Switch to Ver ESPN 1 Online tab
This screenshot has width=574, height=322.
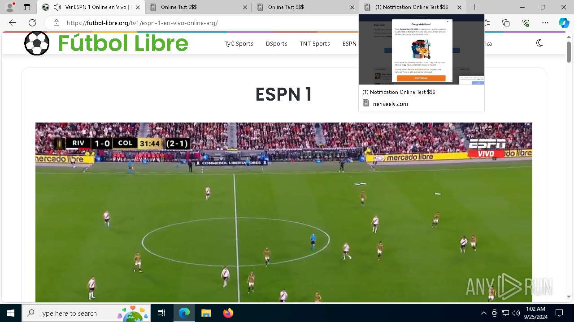(x=91, y=7)
